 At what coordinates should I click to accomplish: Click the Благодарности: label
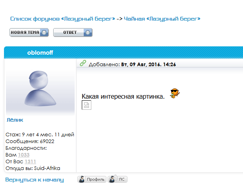point(26,148)
